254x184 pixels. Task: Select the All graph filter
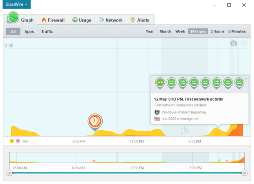13,31
